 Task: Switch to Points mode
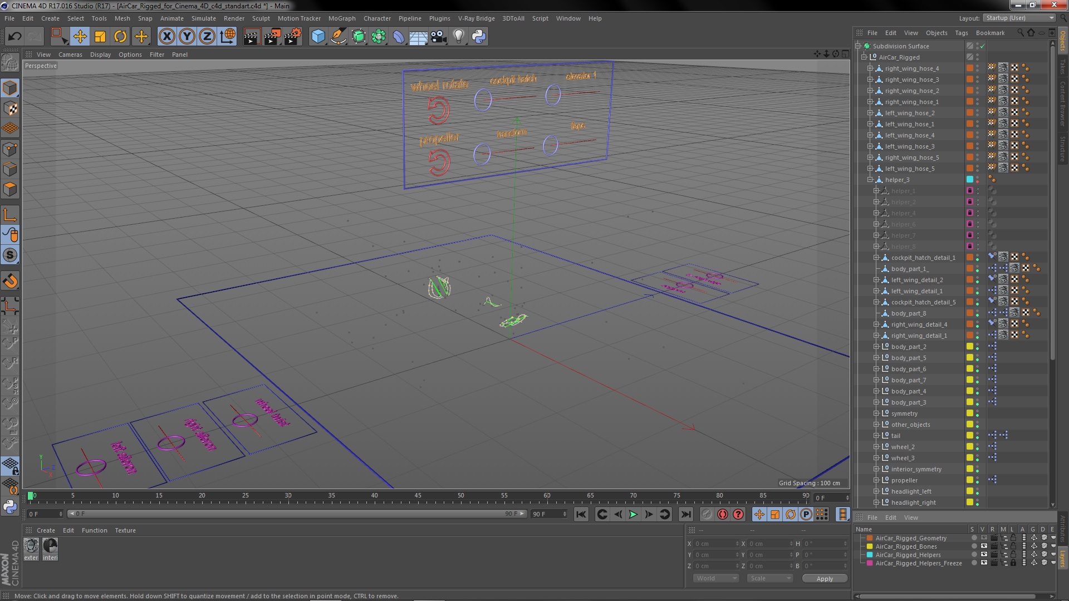tap(10, 149)
